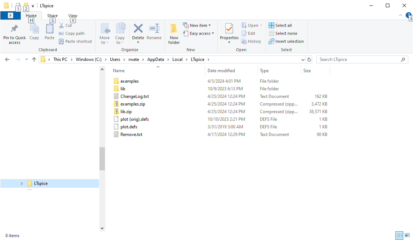The image size is (413, 240).
Task: Click the Edit ribbon command
Action: (x=248, y=33)
